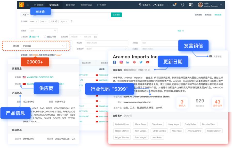Remove the "衣服" history tag
232x149 pixels.
tap(56, 21)
